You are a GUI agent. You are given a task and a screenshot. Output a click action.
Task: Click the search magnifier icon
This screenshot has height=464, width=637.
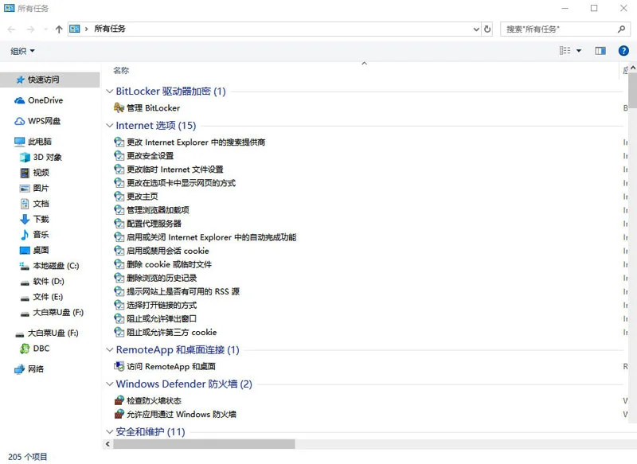click(621, 29)
